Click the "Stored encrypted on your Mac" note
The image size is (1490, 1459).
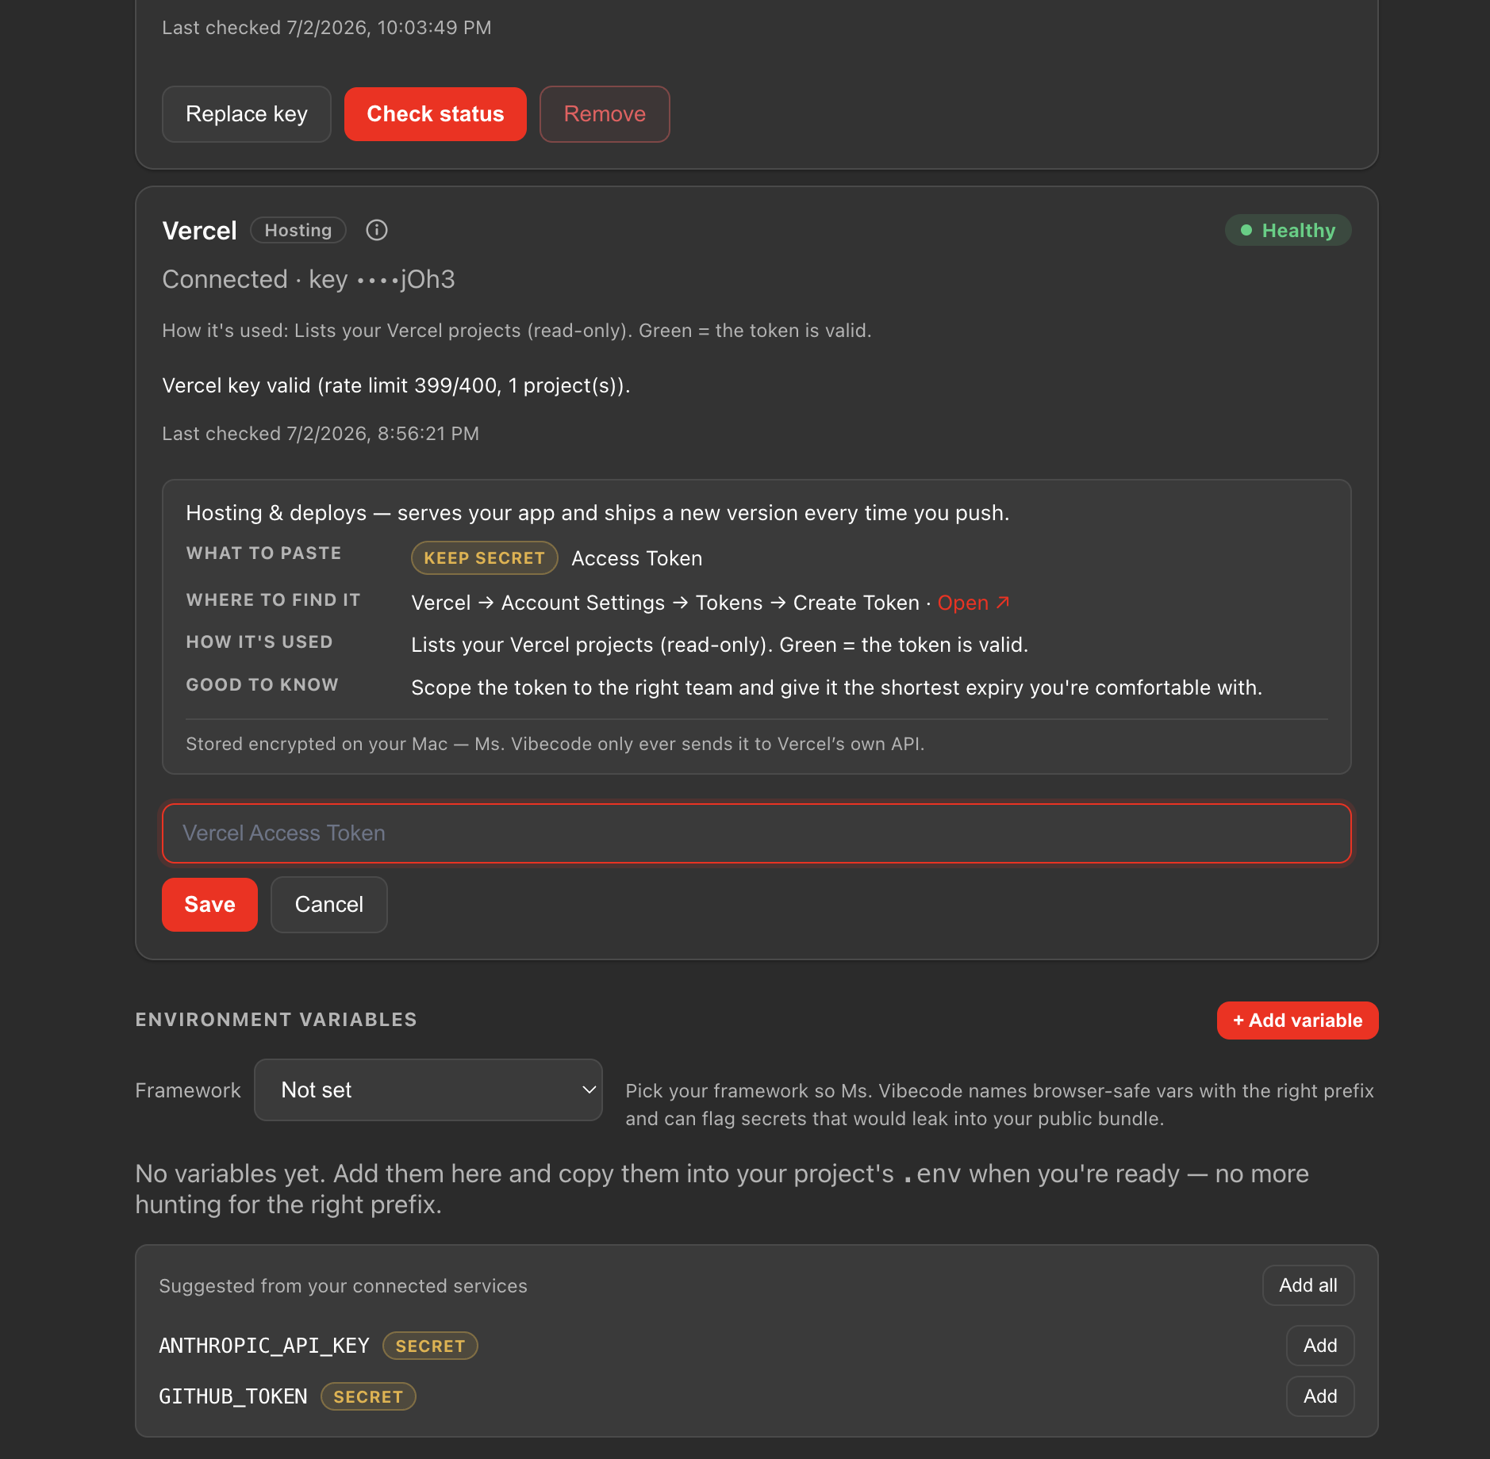[x=555, y=744]
